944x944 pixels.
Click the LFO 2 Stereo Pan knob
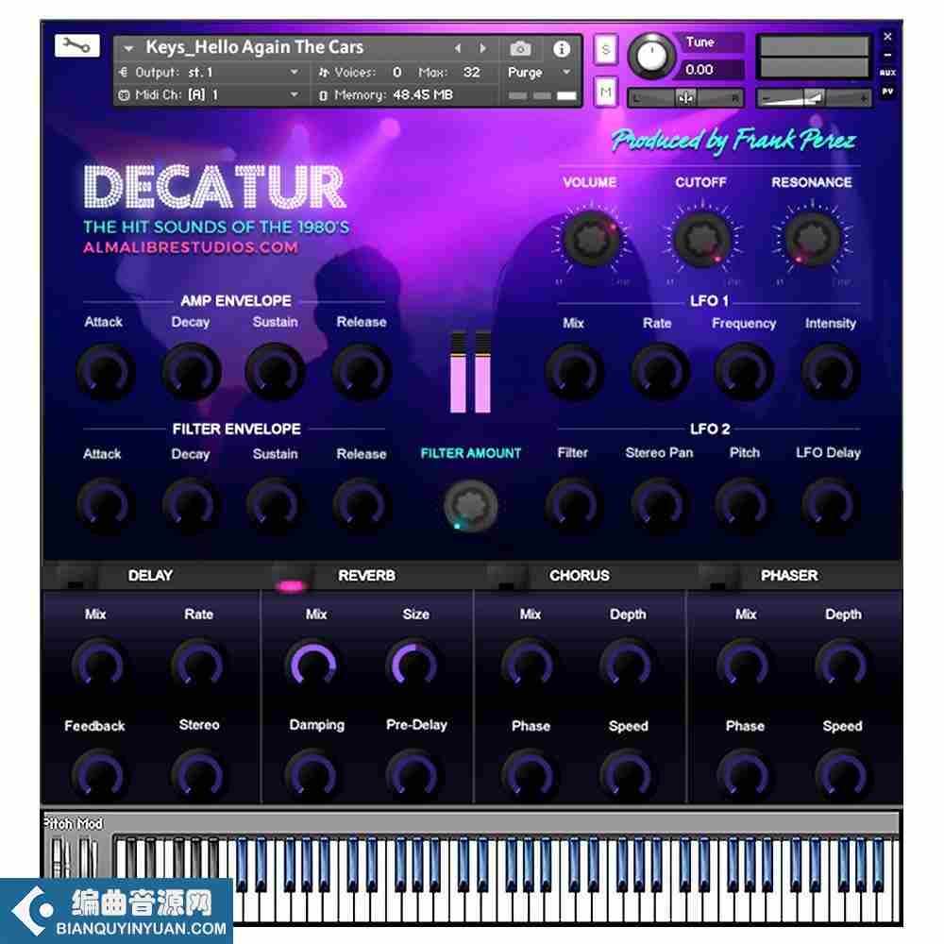click(x=659, y=505)
